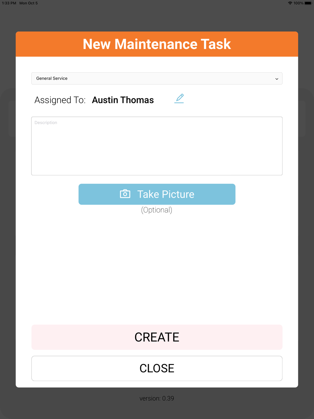Click the camera icon on Take Picture
This screenshot has width=314, height=419.
click(x=125, y=194)
